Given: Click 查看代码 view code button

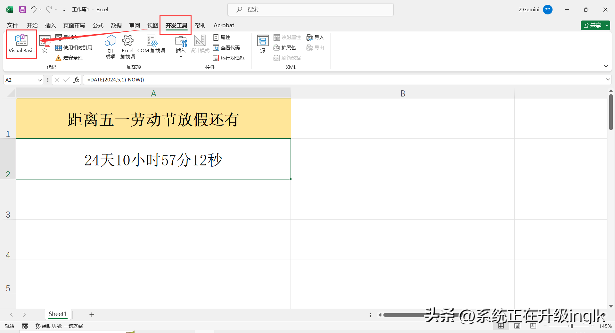Looking at the screenshot, I should [226, 48].
